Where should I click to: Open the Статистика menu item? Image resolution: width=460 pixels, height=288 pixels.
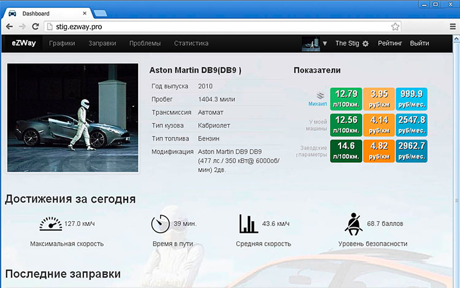point(191,43)
